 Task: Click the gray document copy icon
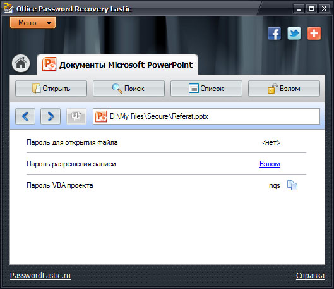tap(76, 116)
